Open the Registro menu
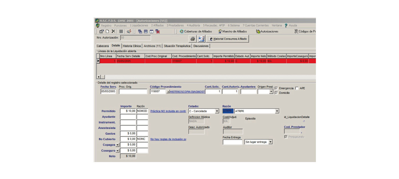The image size is (399, 179). (106, 26)
